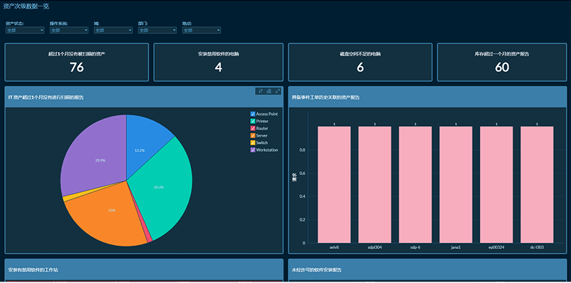Open the 磁盘空间不足的电脑 card showing 6
The image size is (571, 283).
click(360, 62)
